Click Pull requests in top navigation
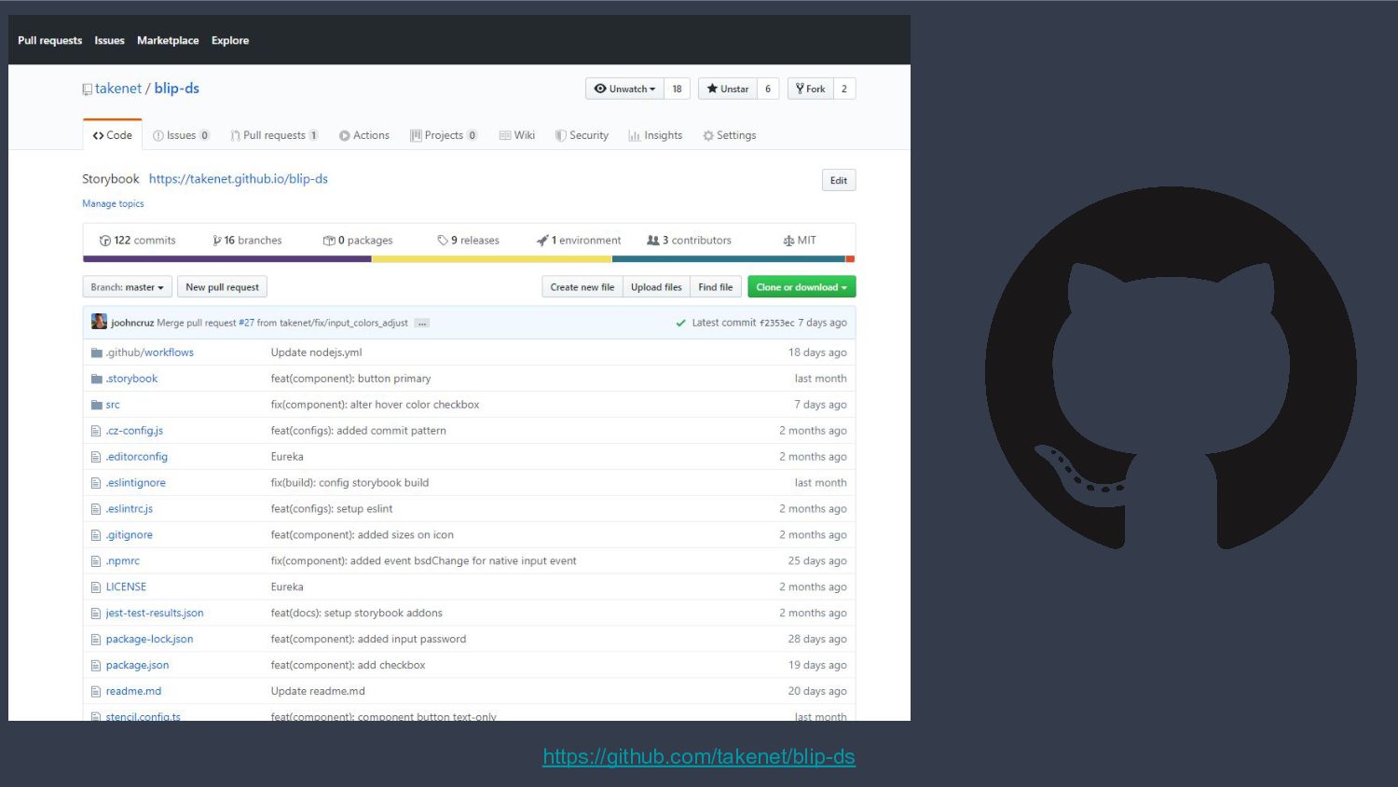Screen dimensions: 1398x787 (x=49, y=40)
